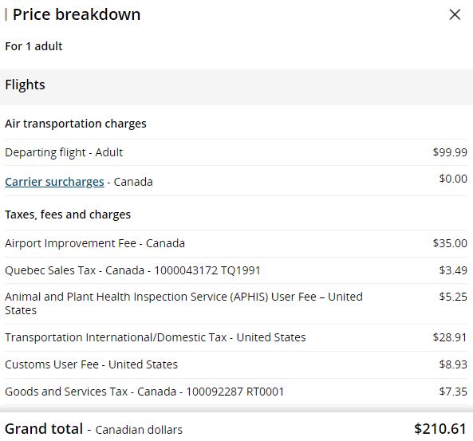Click the $5.25 APHIS fee amount
473x441 pixels.
point(453,297)
